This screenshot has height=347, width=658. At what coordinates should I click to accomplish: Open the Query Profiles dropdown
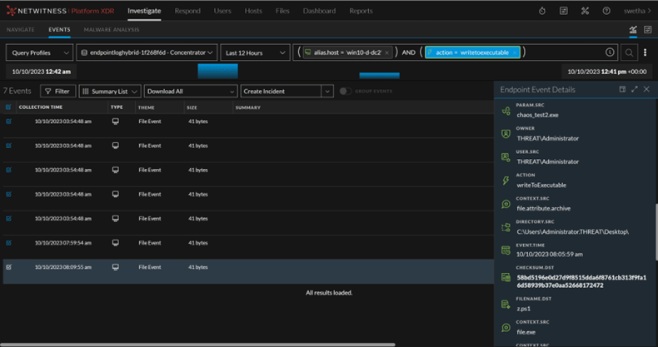[39, 52]
